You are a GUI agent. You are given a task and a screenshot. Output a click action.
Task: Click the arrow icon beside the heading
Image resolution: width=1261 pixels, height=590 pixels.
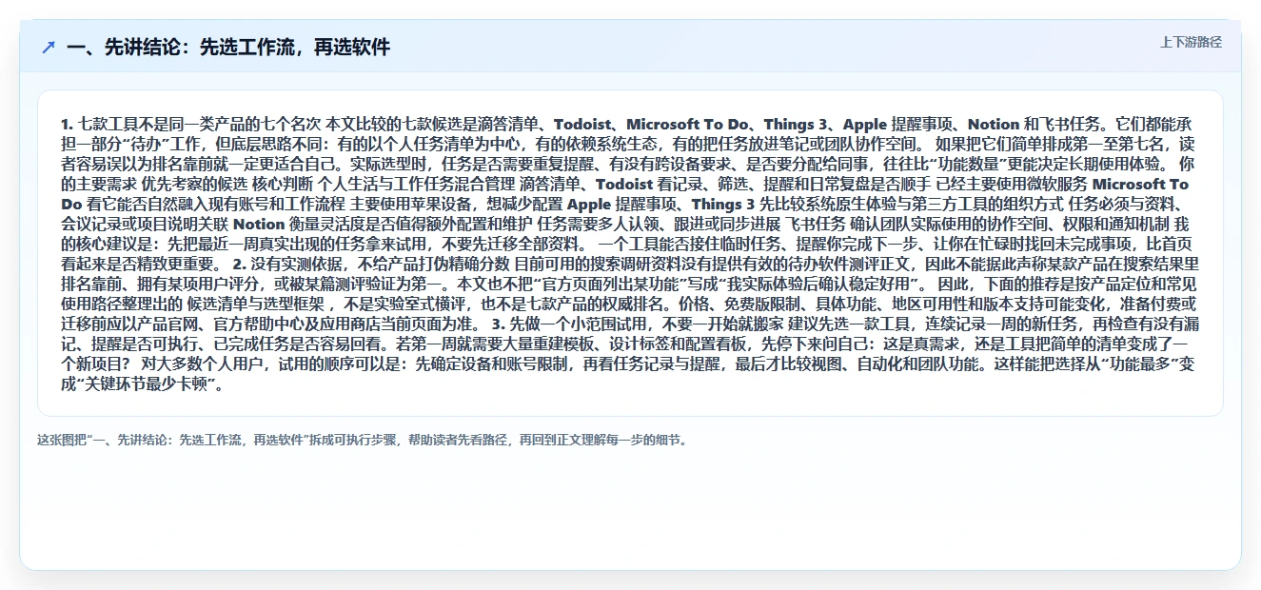click(x=49, y=48)
